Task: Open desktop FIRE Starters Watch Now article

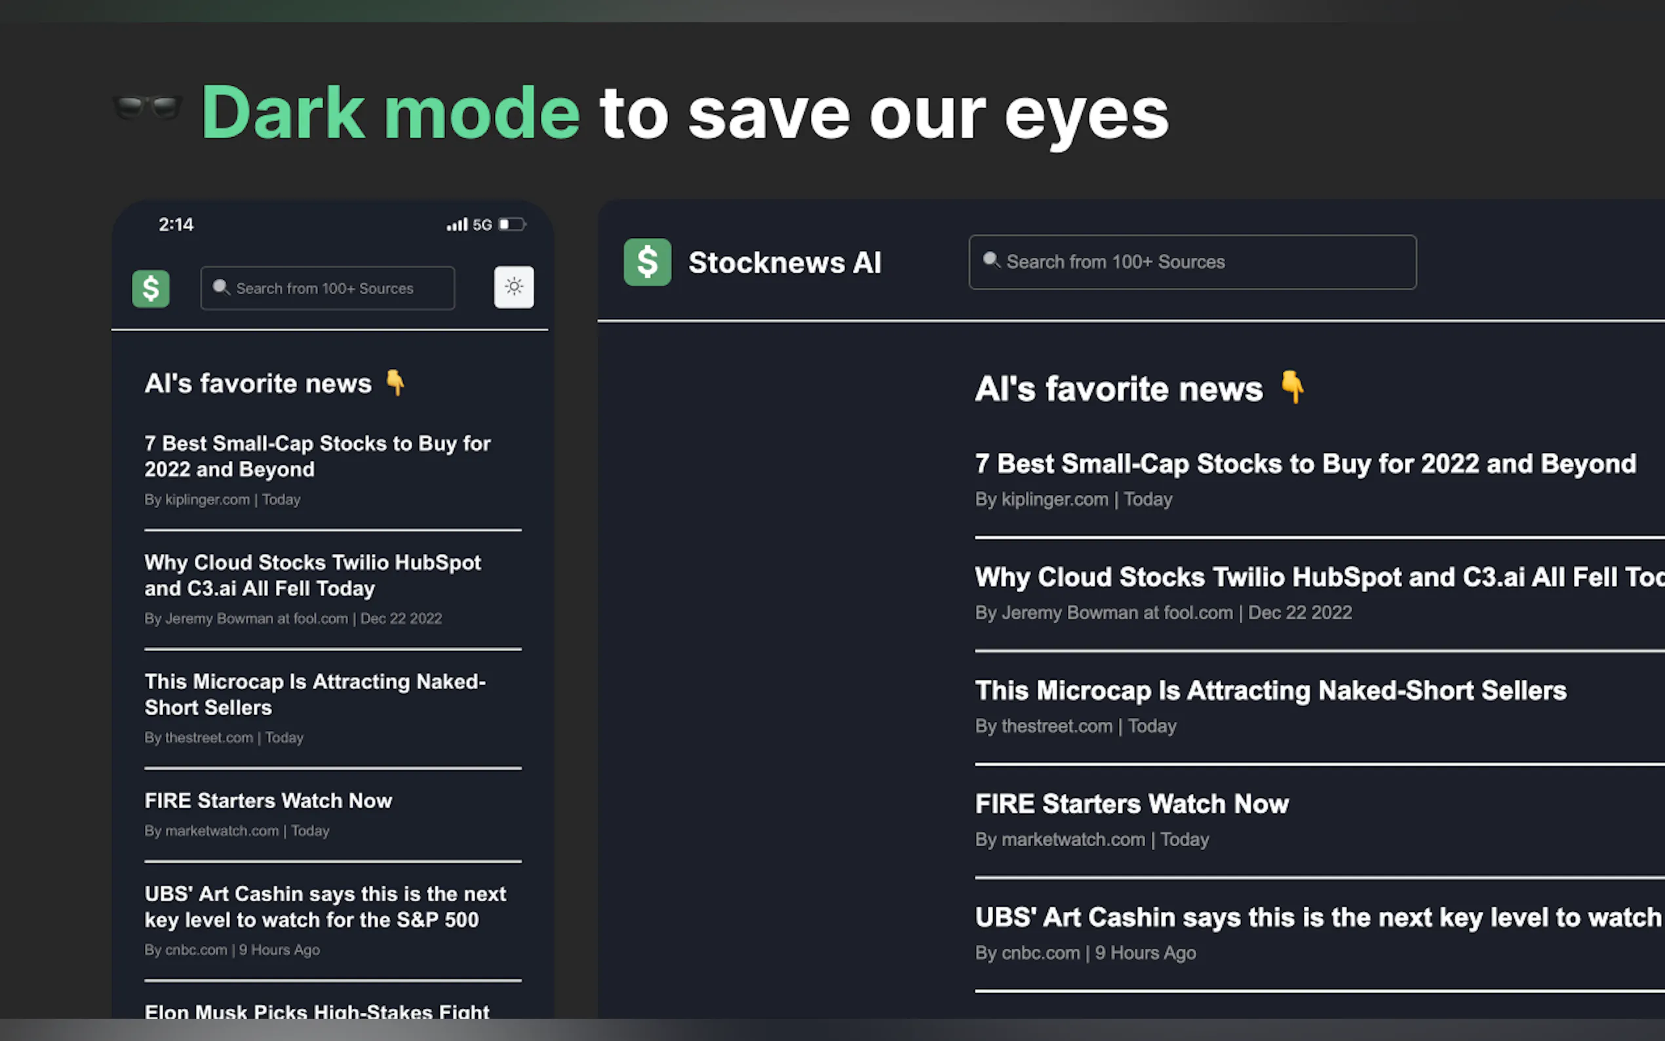Action: 1131,804
